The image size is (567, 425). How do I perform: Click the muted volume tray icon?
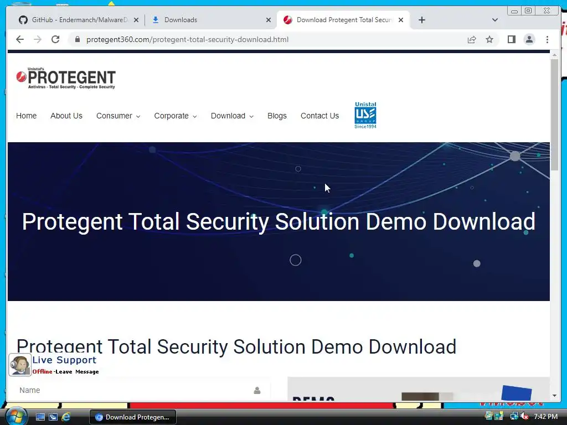point(524,416)
